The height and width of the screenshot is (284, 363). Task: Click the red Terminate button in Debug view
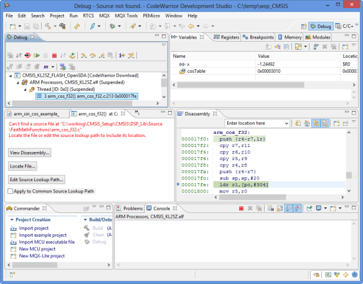coord(54,55)
